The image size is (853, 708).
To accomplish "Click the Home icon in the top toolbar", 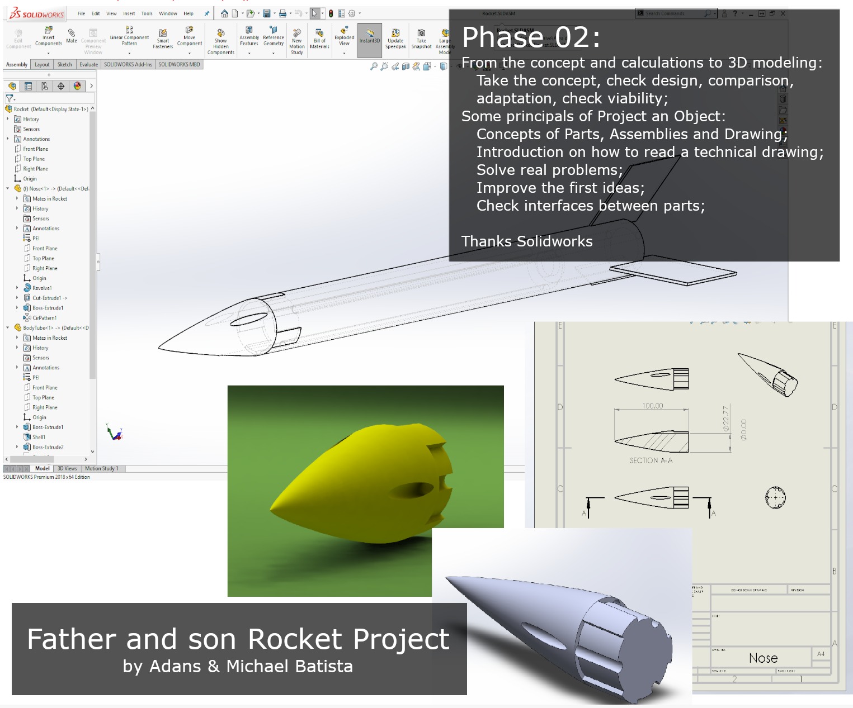I will tap(224, 13).
